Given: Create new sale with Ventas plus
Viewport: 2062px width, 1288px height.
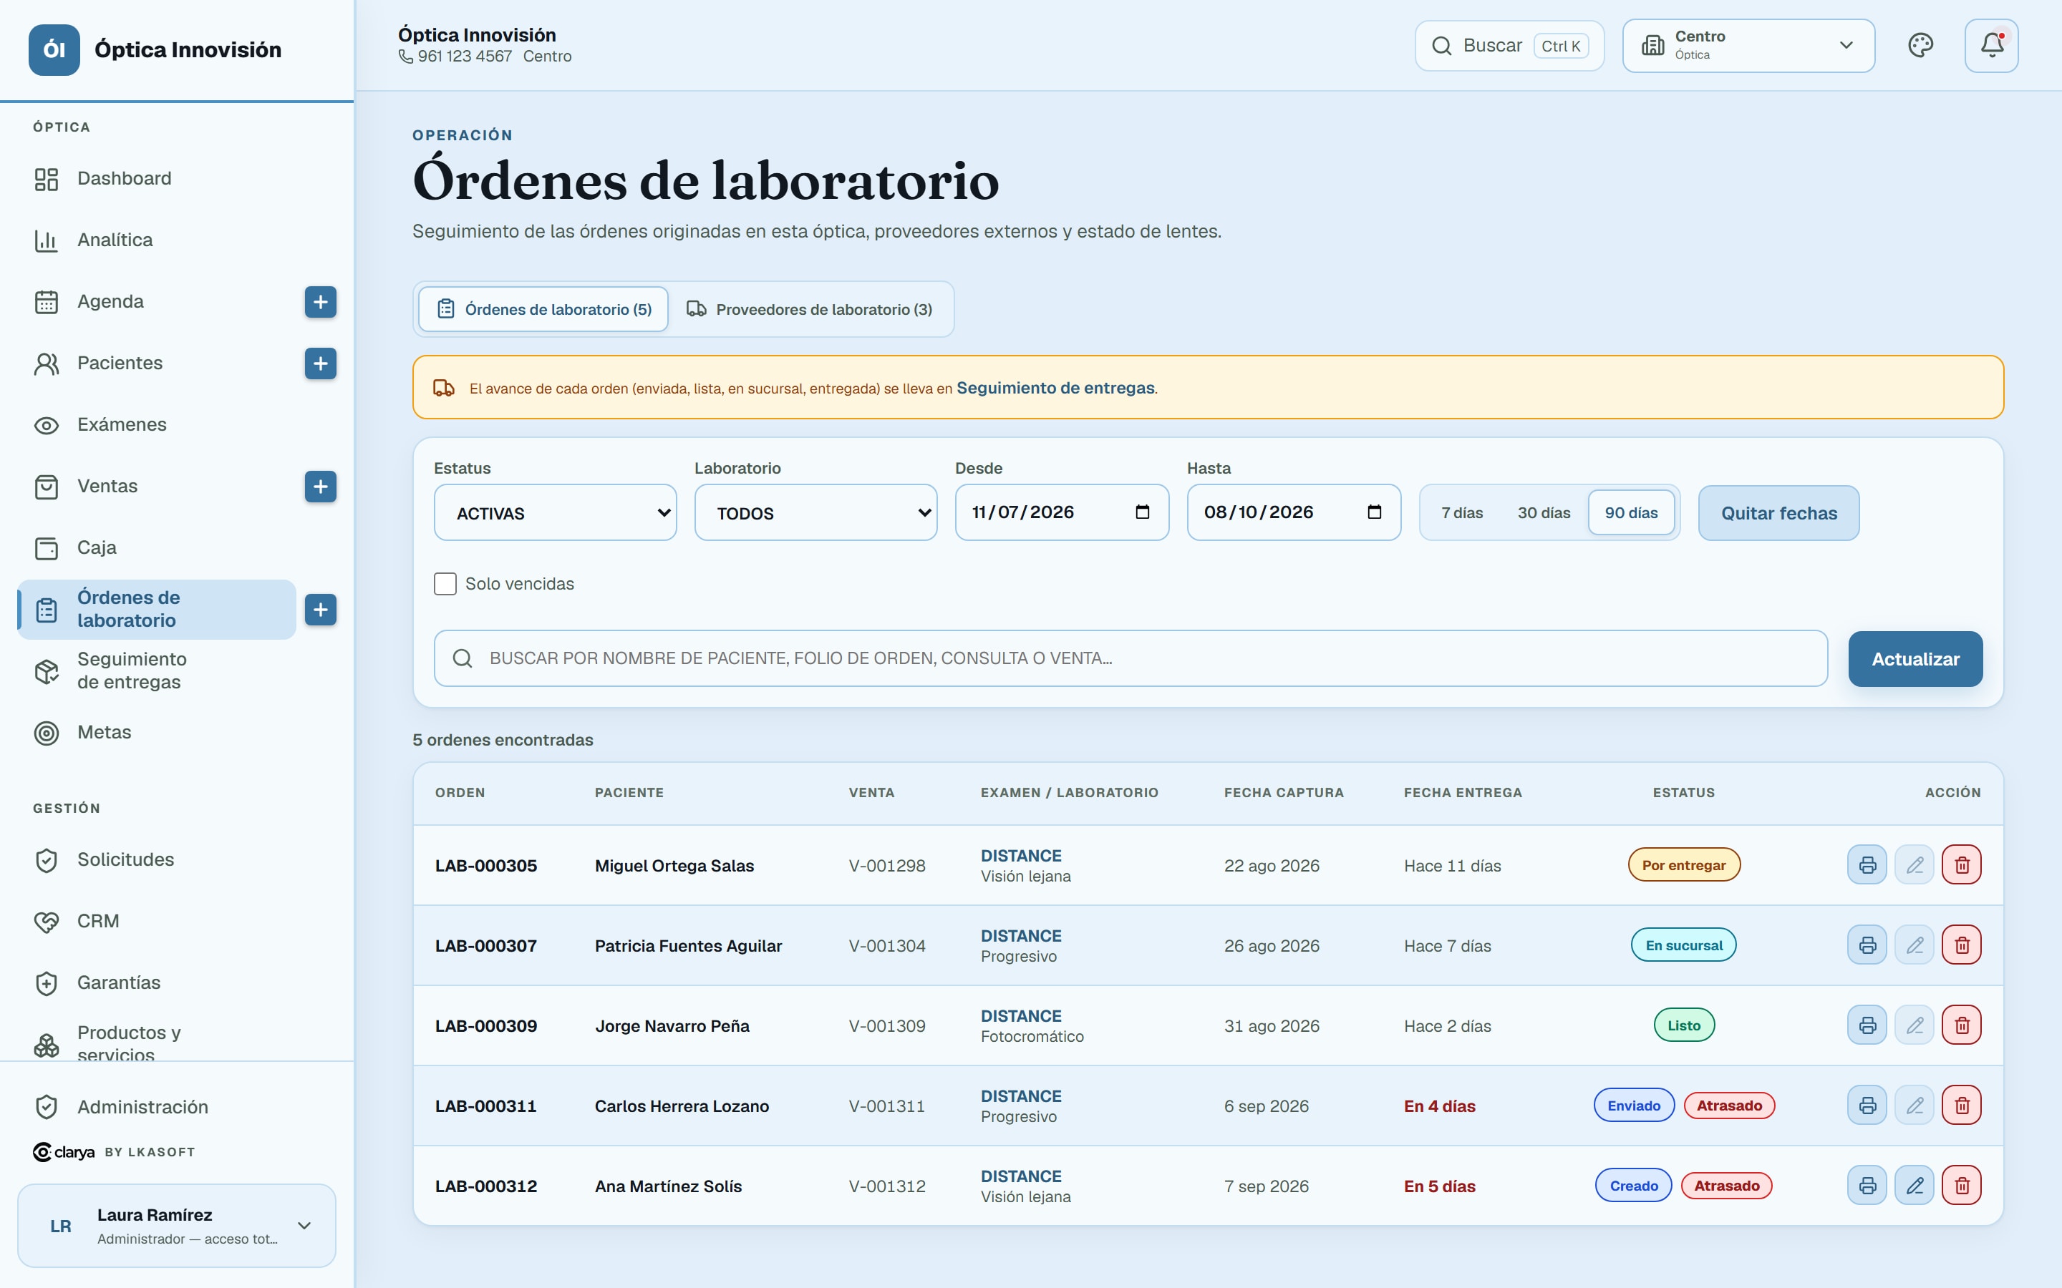Looking at the screenshot, I should (x=320, y=487).
